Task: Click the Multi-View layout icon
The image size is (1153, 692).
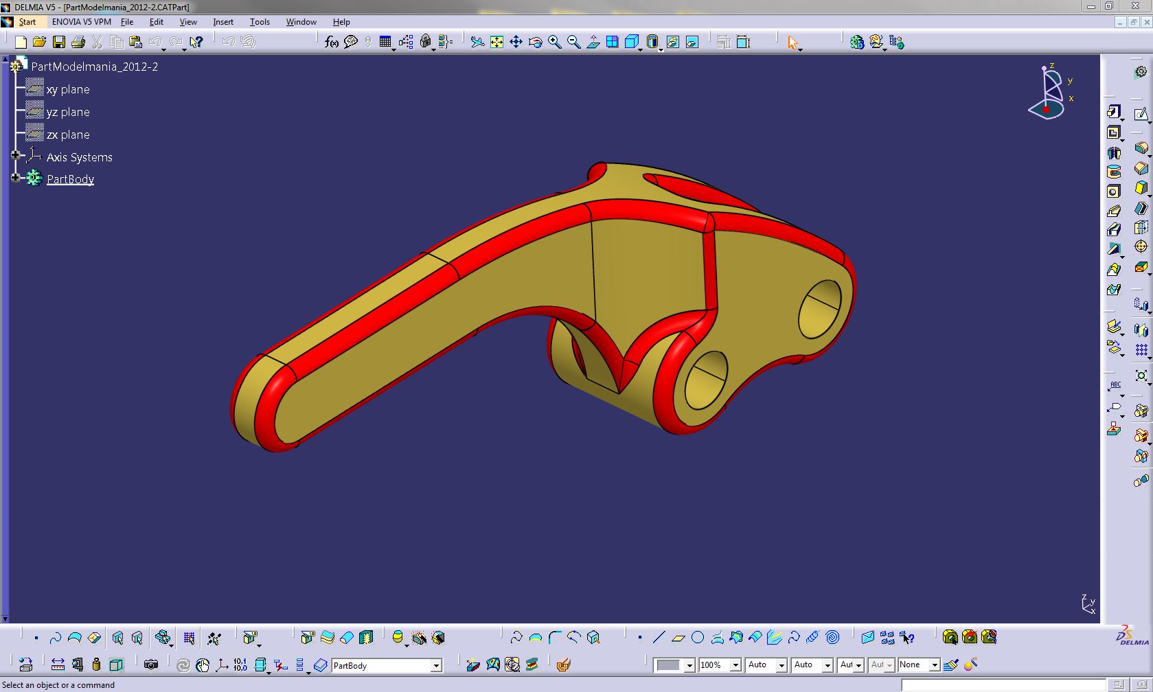Action: click(612, 42)
